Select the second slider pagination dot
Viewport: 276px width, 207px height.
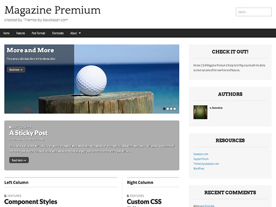pos(168,109)
